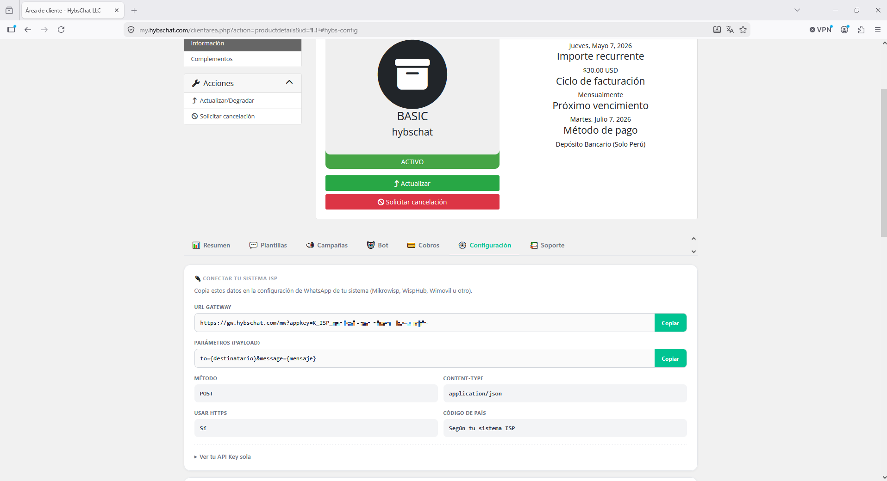The height and width of the screenshot is (481, 887).
Task: Copy the URL Gateway value
Action: tap(670, 323)
